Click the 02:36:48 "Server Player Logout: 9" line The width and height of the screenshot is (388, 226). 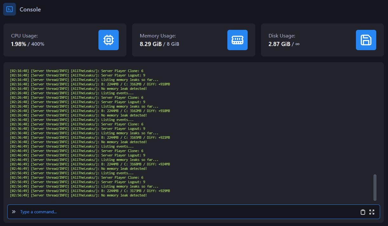(x=77, y=129)
